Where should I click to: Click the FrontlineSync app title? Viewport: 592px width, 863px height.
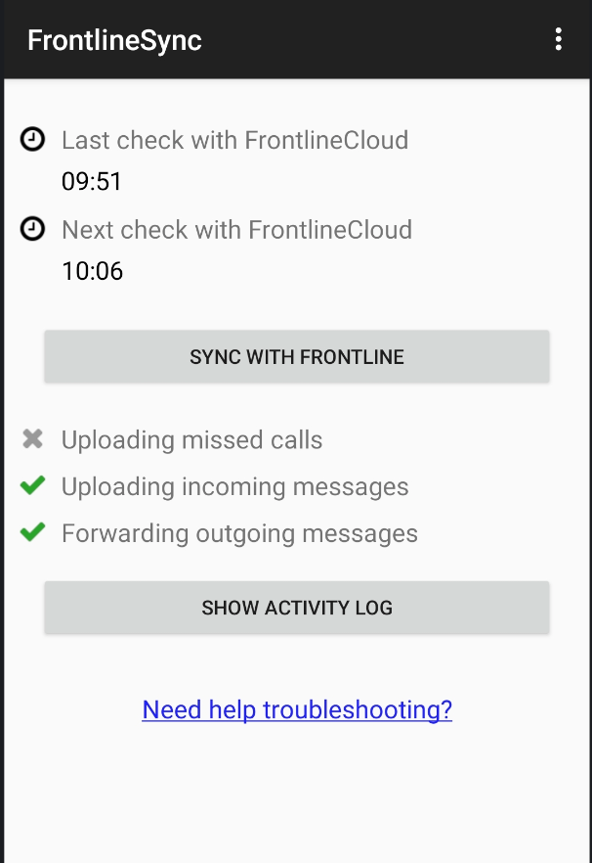[x=114, y=40]
